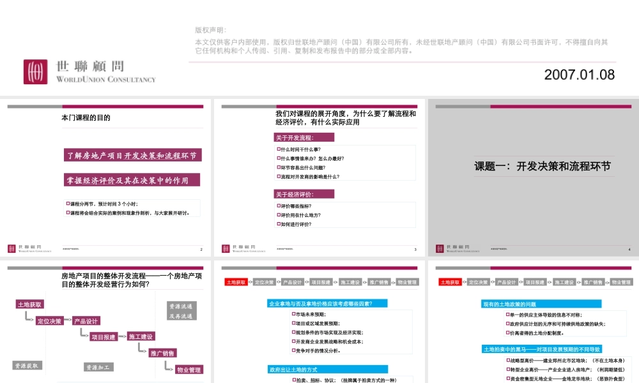This screenshot has width=639, height=383.
Task: Select the date text 2007.01.08
Action: [x=579, y=75]
